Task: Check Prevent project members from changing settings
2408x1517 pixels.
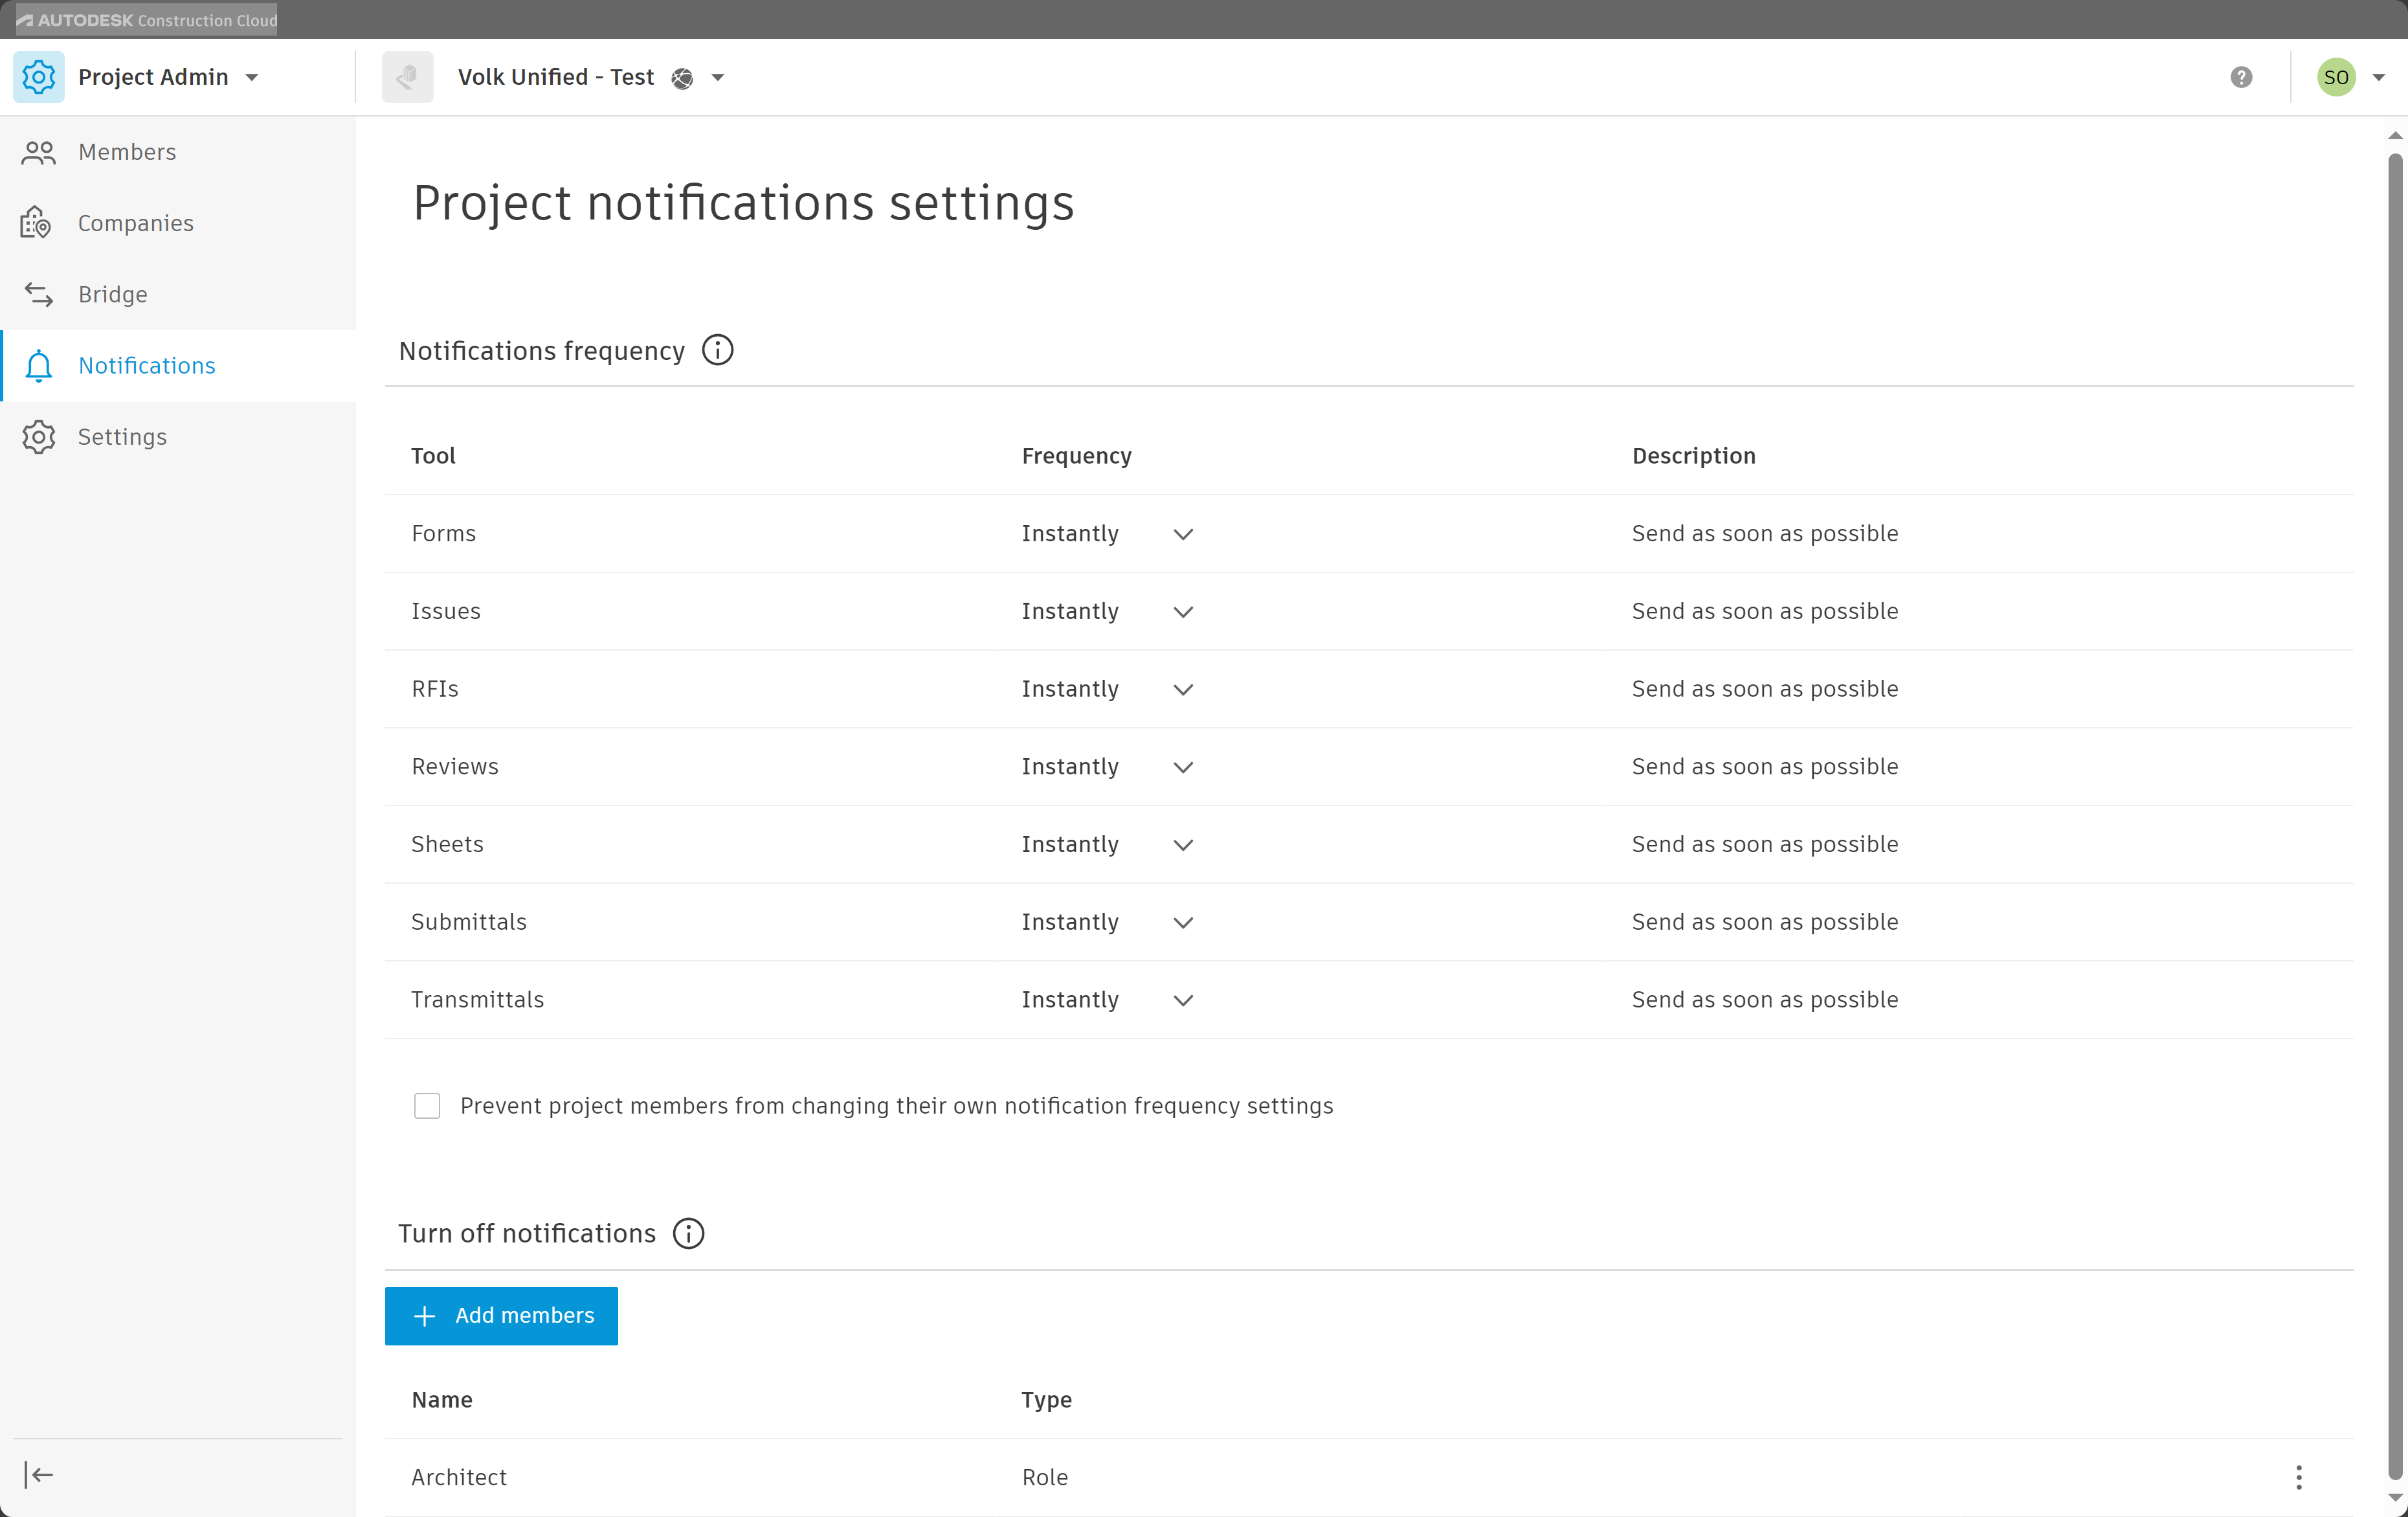Action: (427, 1105)
